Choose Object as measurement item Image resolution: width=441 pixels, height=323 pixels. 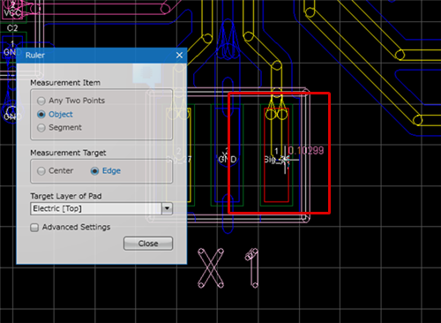(55, 114)
